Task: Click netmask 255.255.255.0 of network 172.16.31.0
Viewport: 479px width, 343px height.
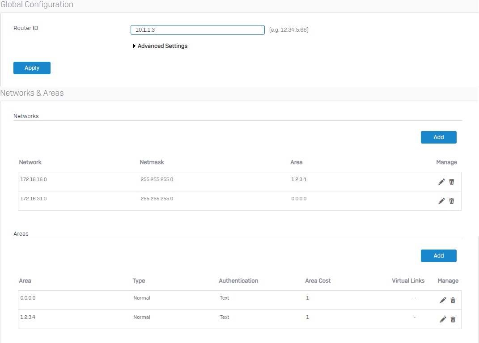Action: coord(157,199)
